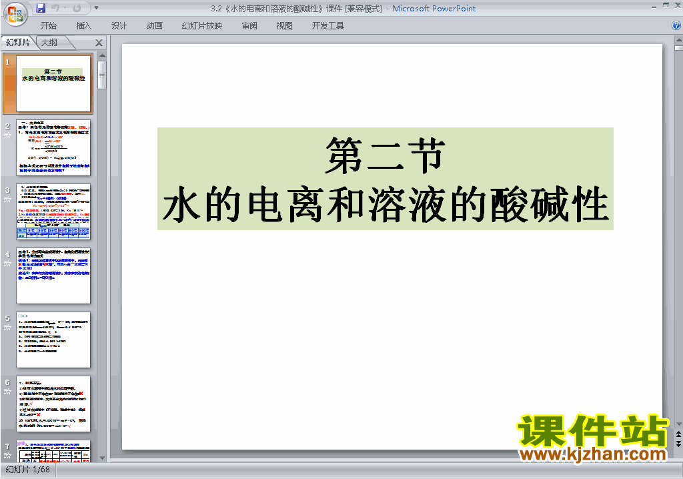Viewport: 683px width, 479px height.
Task: Click the Undo icon in Quick Access toolbar
Action: [55, 8]
